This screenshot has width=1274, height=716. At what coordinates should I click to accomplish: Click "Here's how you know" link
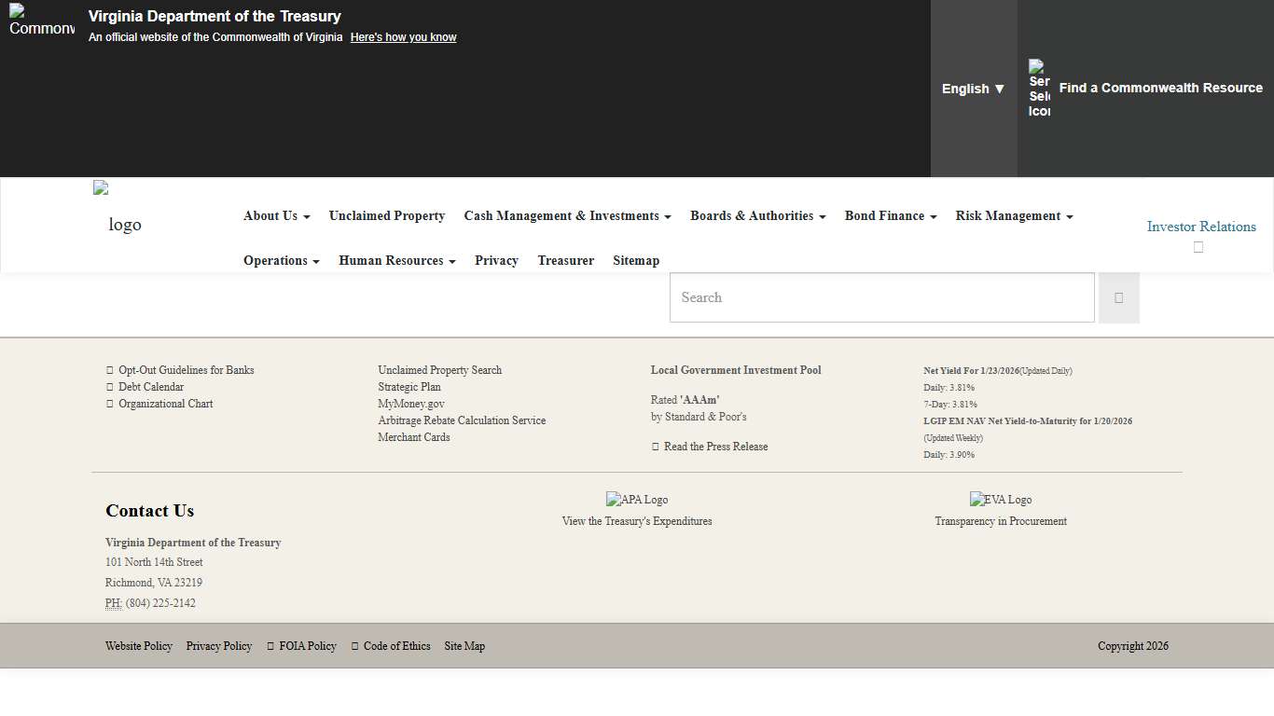(x=403, y=37)
